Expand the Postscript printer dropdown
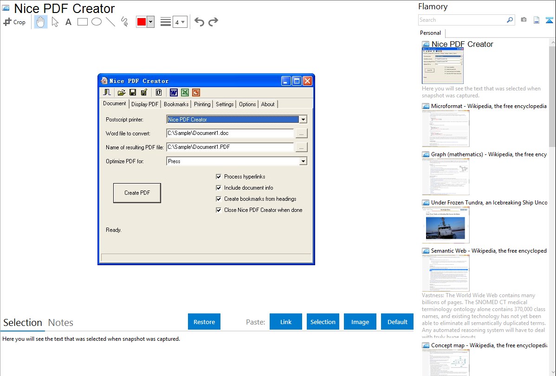This screenshot has height=376, width=556. click(x=303, y=120)
